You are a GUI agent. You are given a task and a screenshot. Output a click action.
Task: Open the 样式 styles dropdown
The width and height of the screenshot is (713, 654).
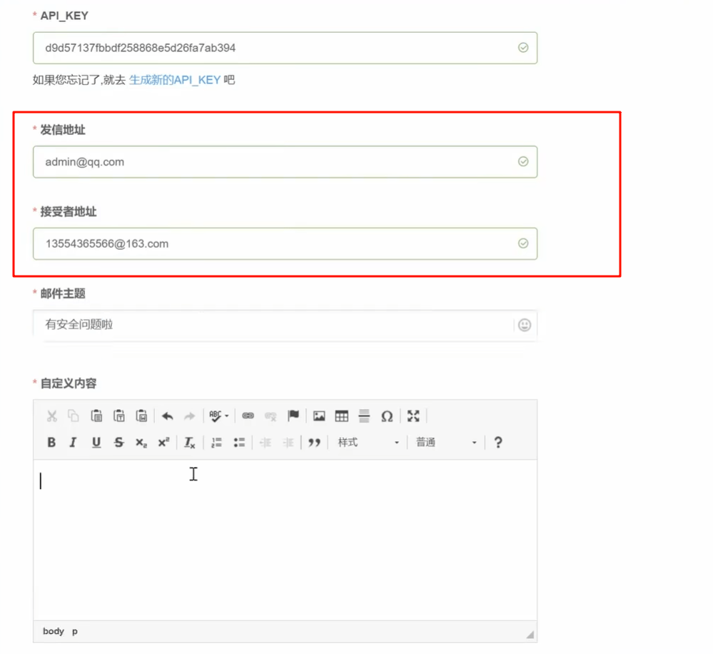tap(368, 443)
